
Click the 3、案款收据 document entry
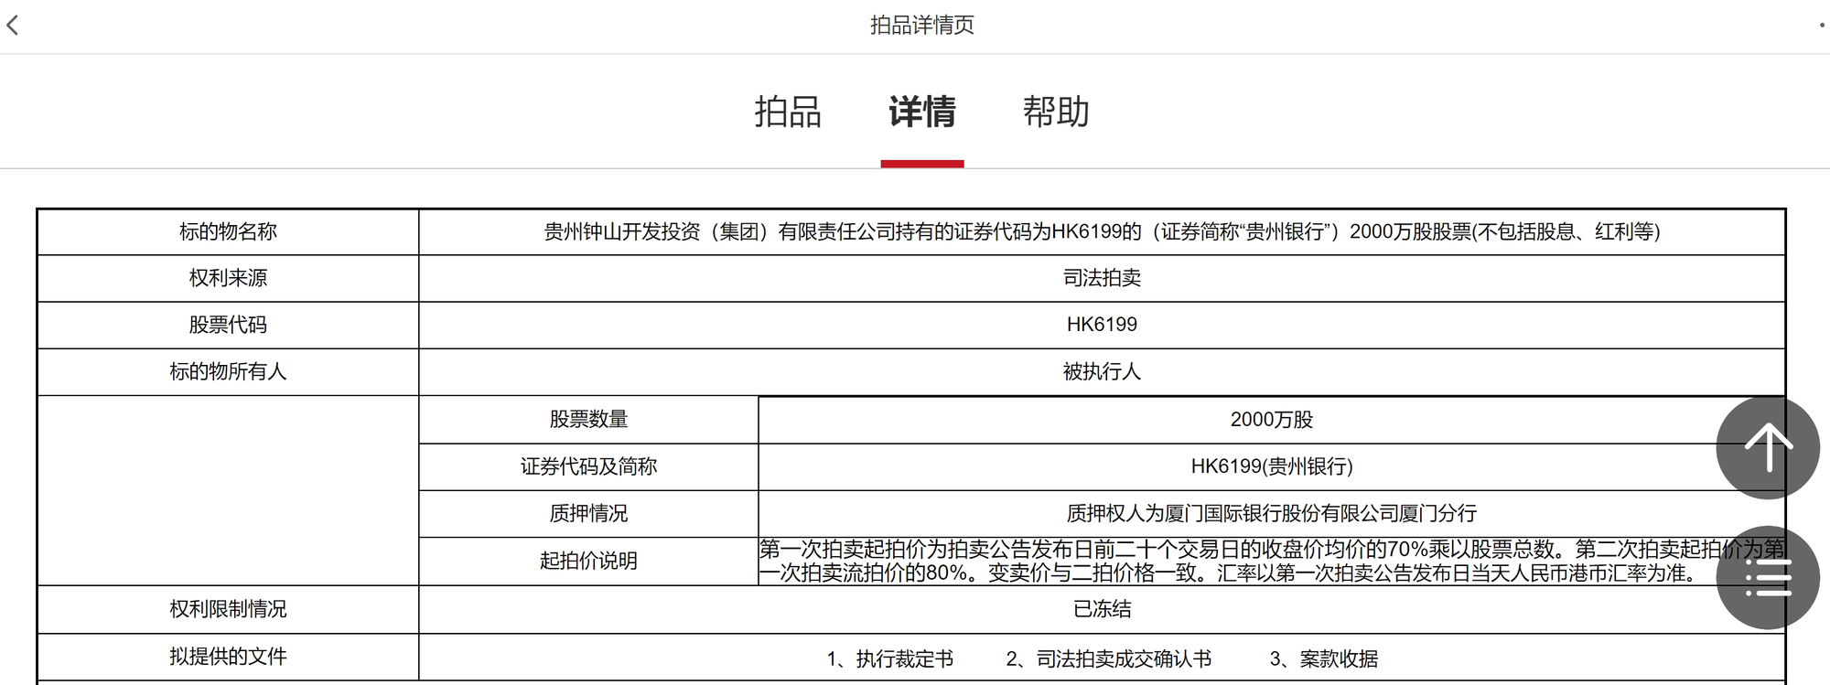(1323, 658)
